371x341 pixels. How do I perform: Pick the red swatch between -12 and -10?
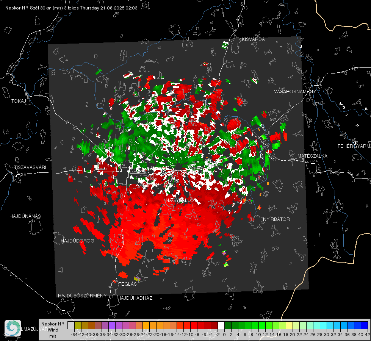[187, 325]
